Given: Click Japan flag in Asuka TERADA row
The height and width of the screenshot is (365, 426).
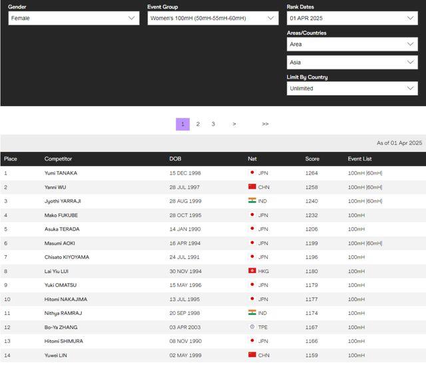Looking at the screenshot, I should click(252, 228).
